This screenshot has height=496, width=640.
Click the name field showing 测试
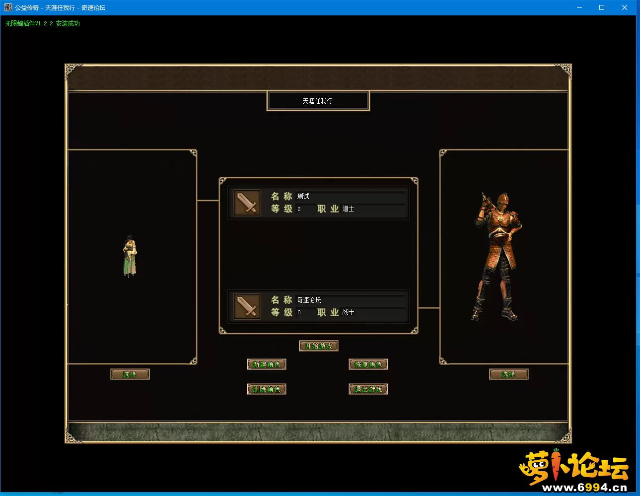(x=350, y=196)
